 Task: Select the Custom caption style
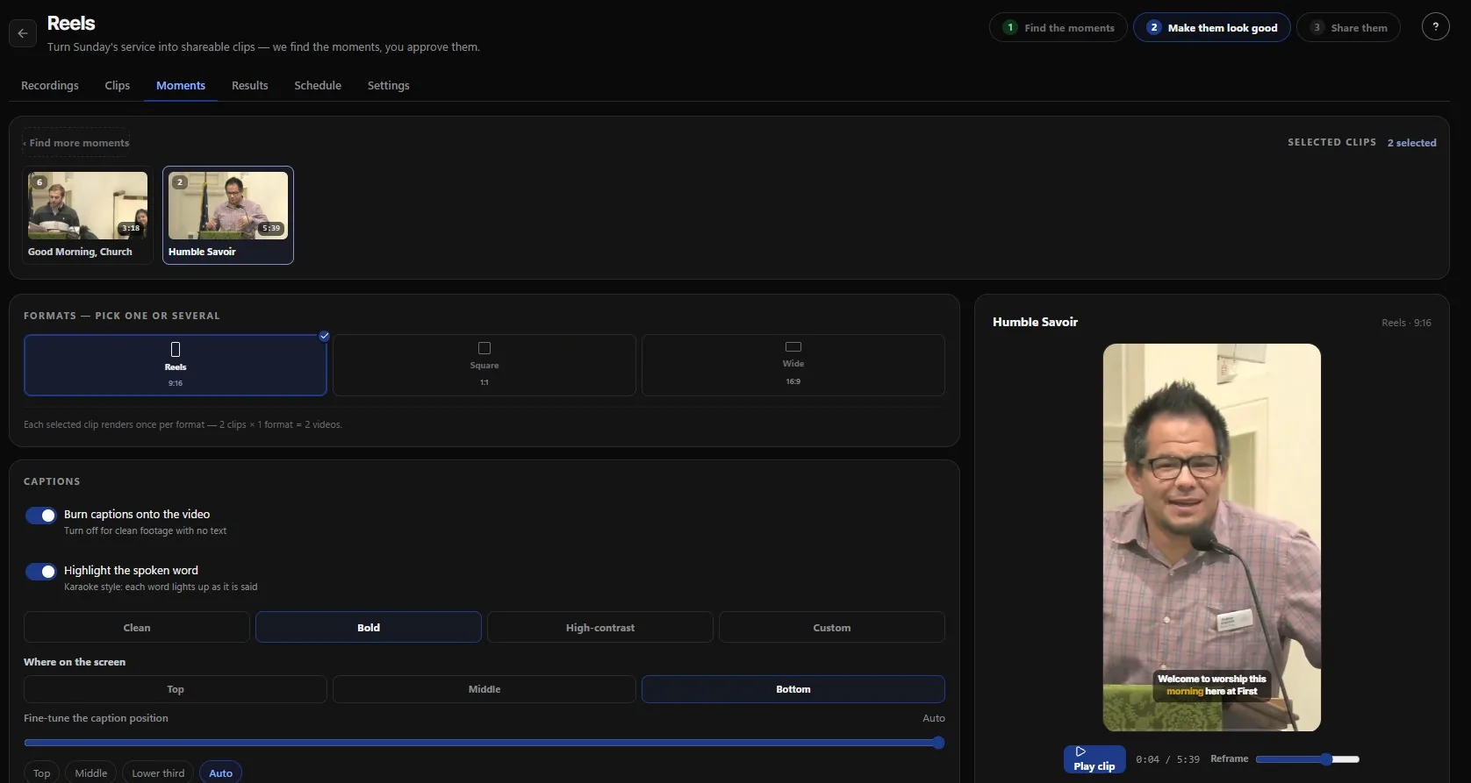click(x=832, y=628)
